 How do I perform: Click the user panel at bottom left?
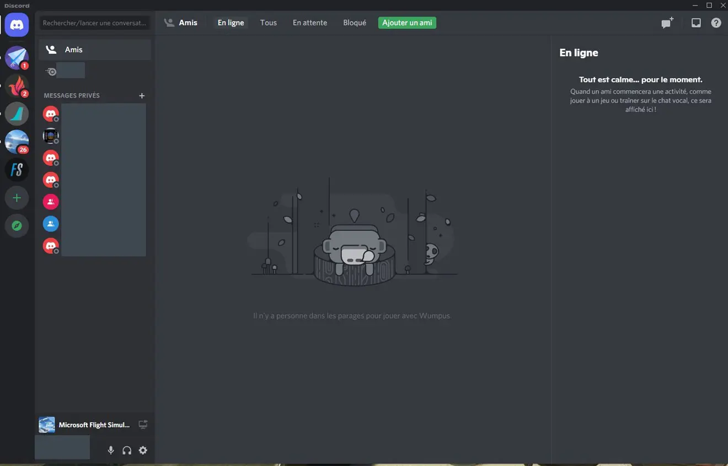pyautogui.click(x=62, y=448)
